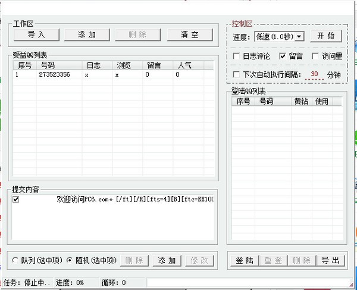Select QQ row 273523356 in list
Image resolution: width=357 pixels, height=290 pixels.
54,75
